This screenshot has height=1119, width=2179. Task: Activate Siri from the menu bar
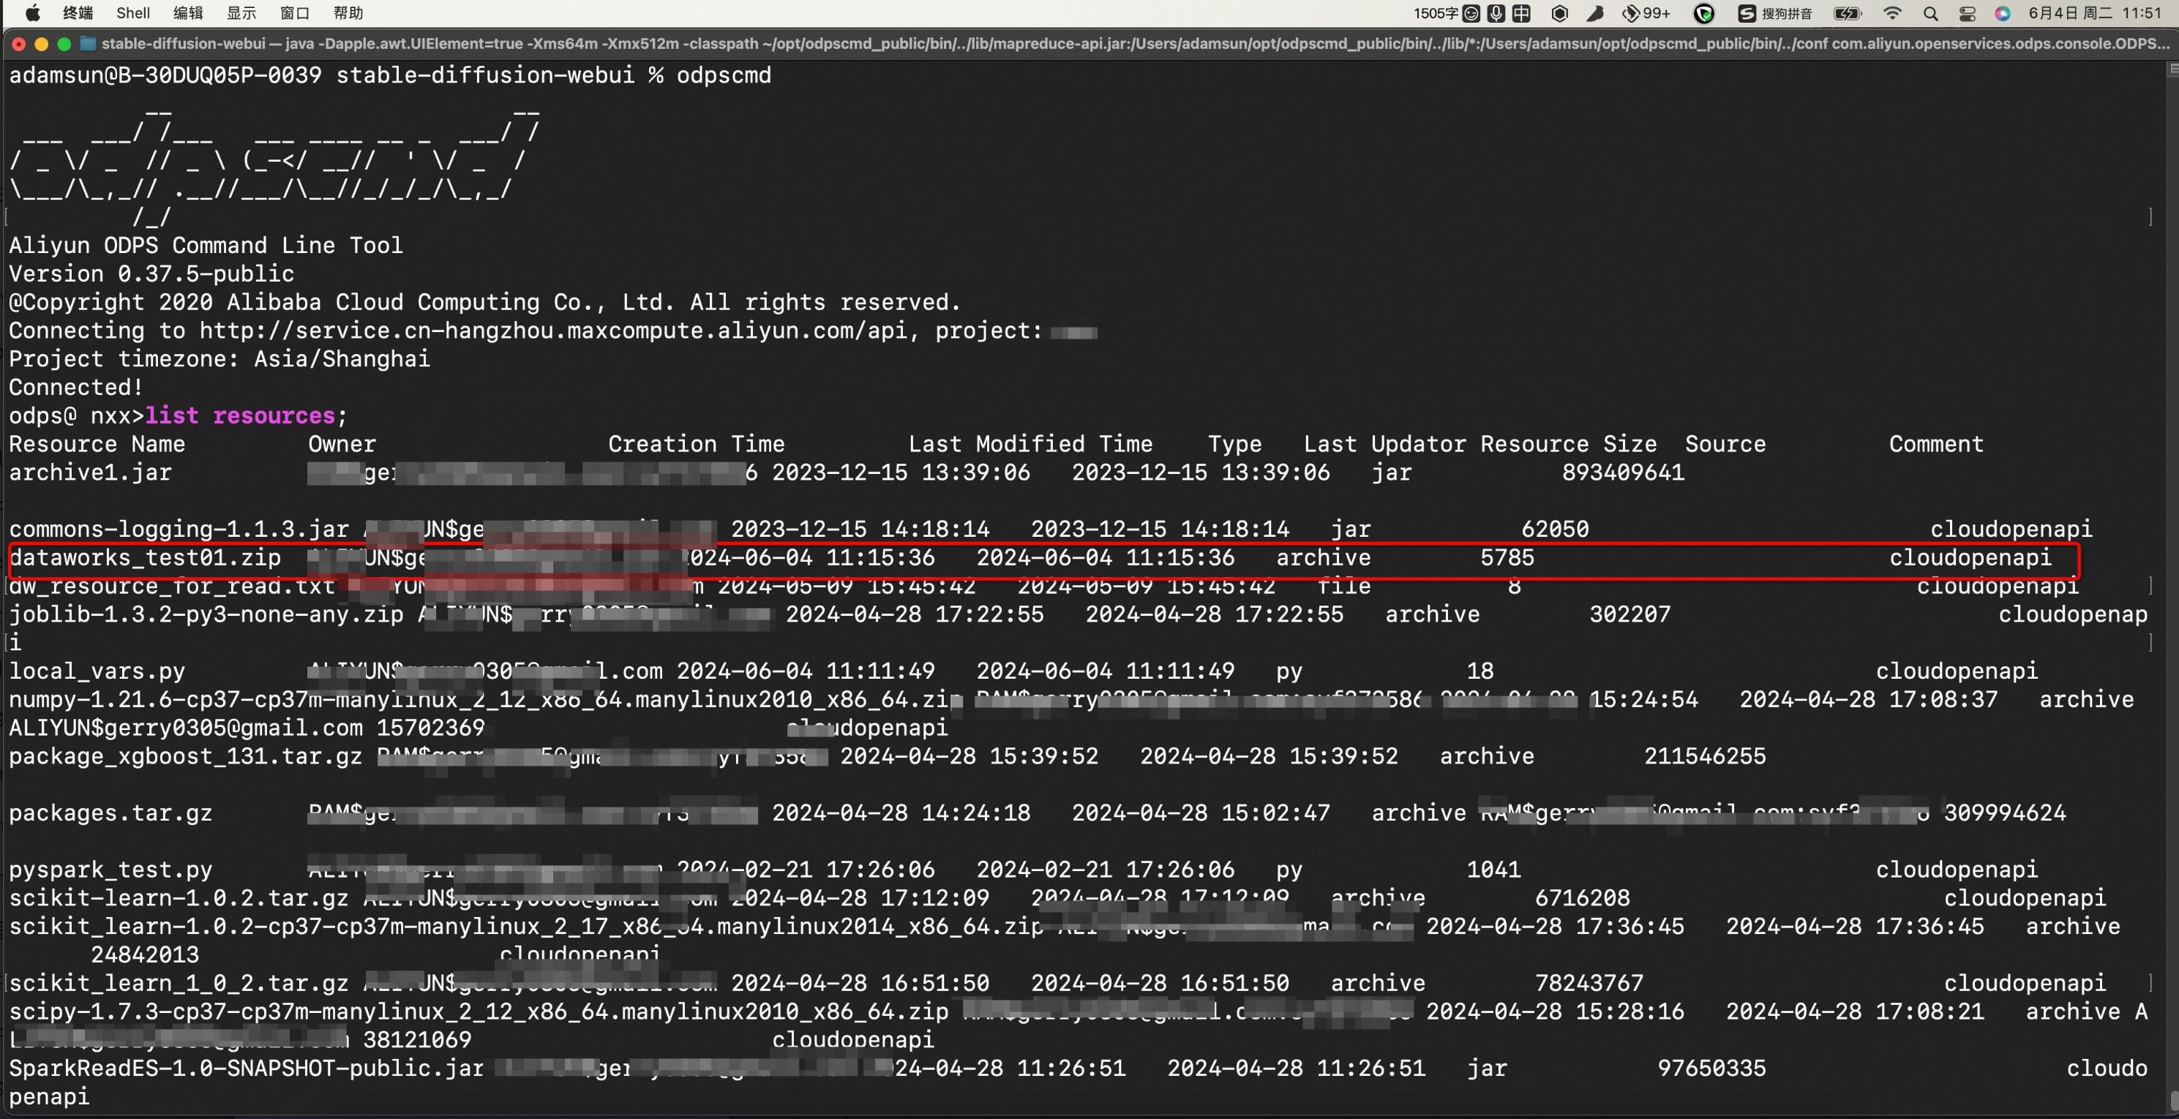pos(2003,14)
